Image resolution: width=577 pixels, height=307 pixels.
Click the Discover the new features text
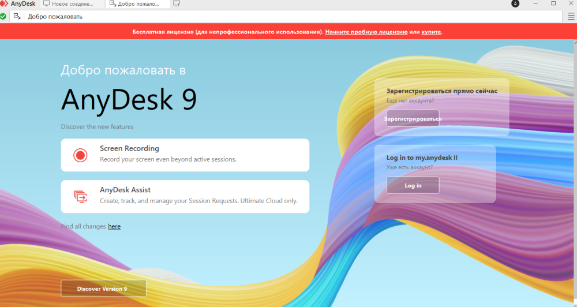coord(97,126)
